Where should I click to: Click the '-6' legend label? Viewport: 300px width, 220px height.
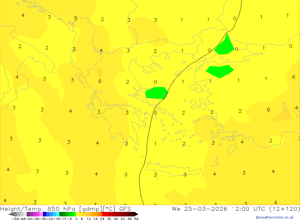click(x=70, y=219)
